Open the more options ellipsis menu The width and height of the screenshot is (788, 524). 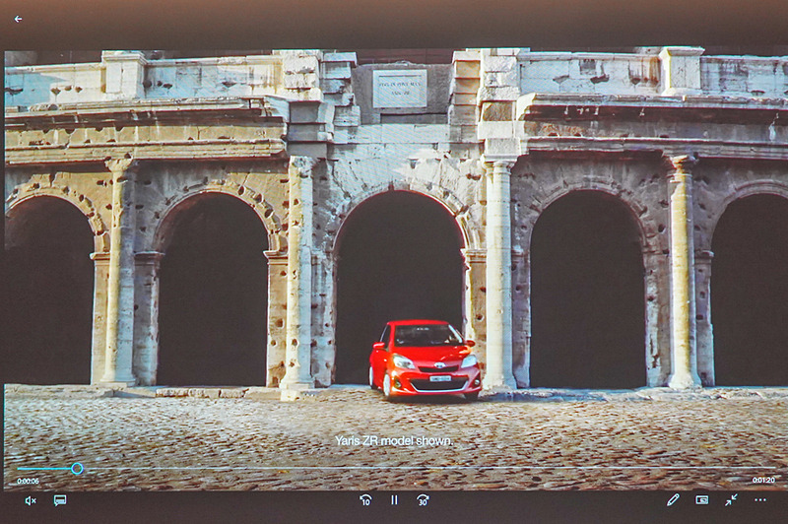pos(760,500)
